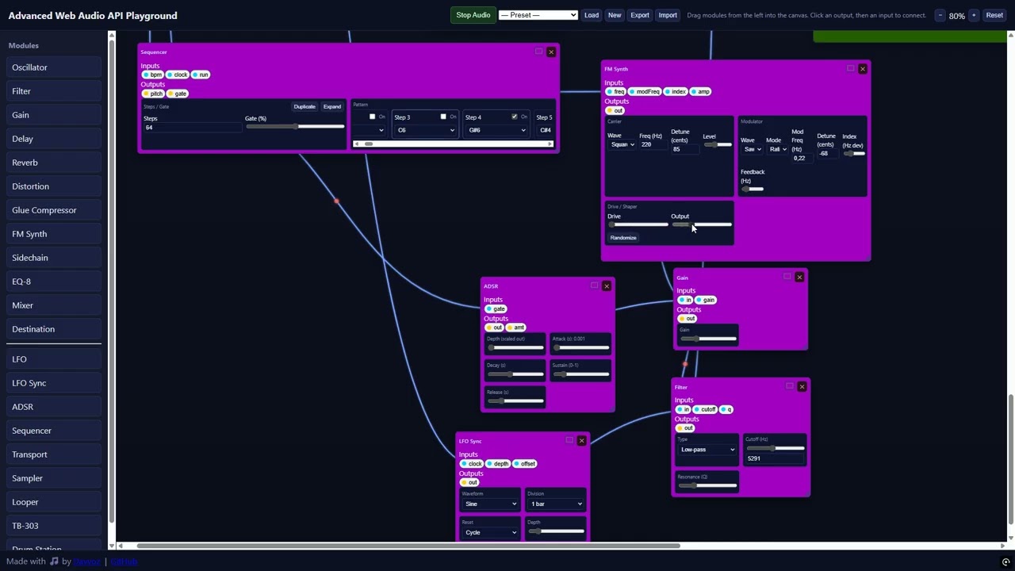Pick the Looper module in sidebar

tap(54, 502)
